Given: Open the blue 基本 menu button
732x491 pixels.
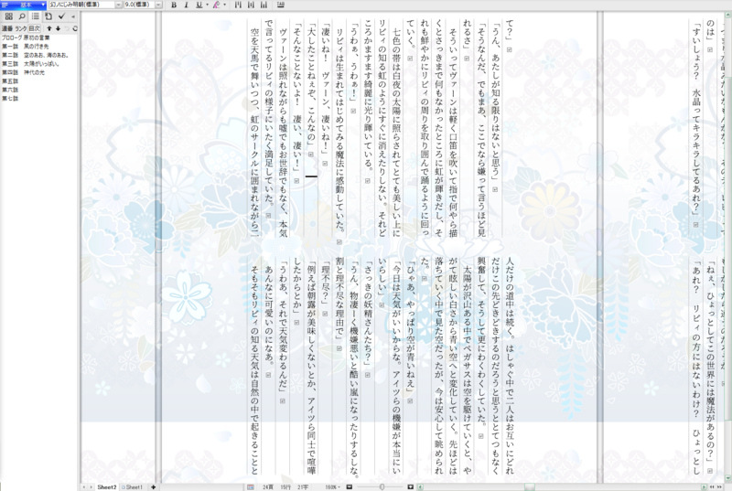Looking at the screenshot, I should point(24,5).
